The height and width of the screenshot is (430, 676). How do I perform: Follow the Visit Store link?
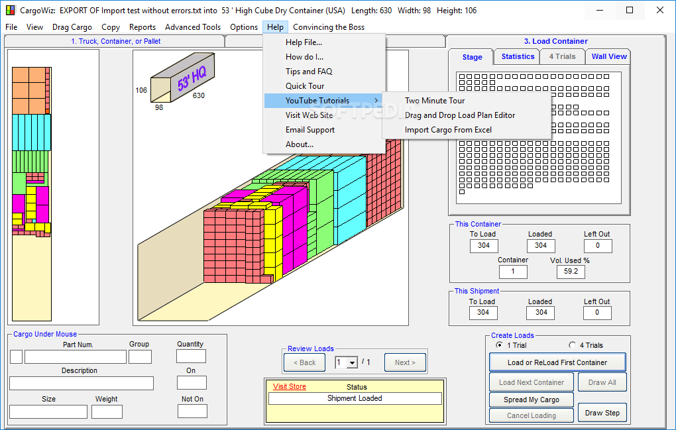click(x=289, y=386)
